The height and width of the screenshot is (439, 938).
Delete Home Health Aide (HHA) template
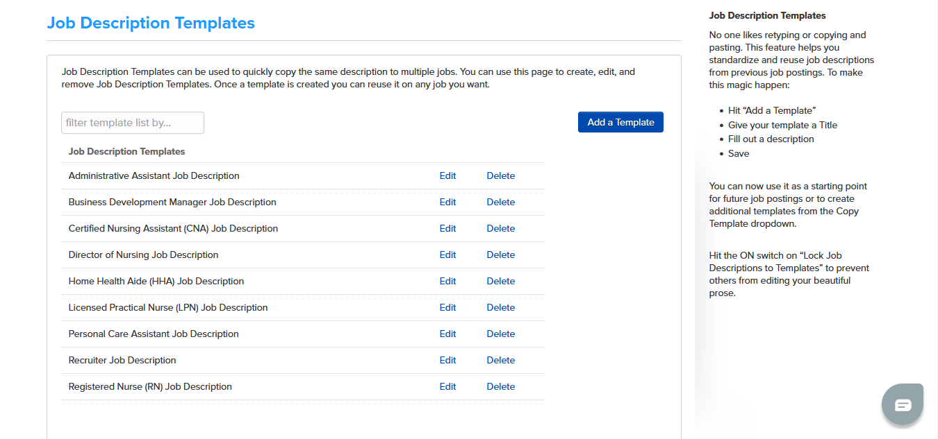click(500, 282)
